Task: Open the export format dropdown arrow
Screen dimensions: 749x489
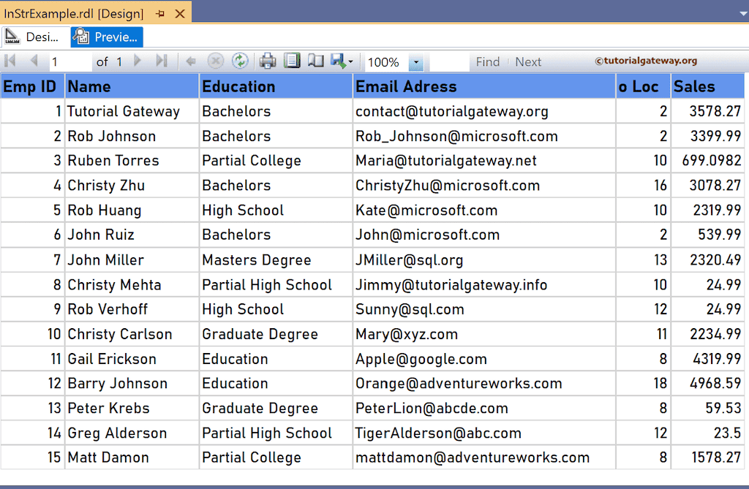Action: click(349, 61)
